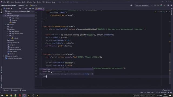Open the Refactor menu
The height and width of the screenshot is (97, 173).
coord(29,2)
